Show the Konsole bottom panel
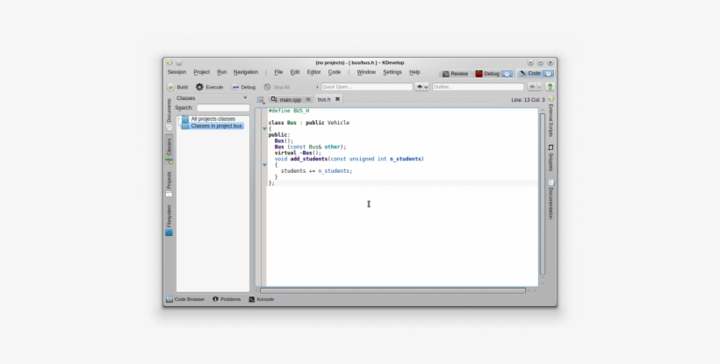 pos(262,299)
